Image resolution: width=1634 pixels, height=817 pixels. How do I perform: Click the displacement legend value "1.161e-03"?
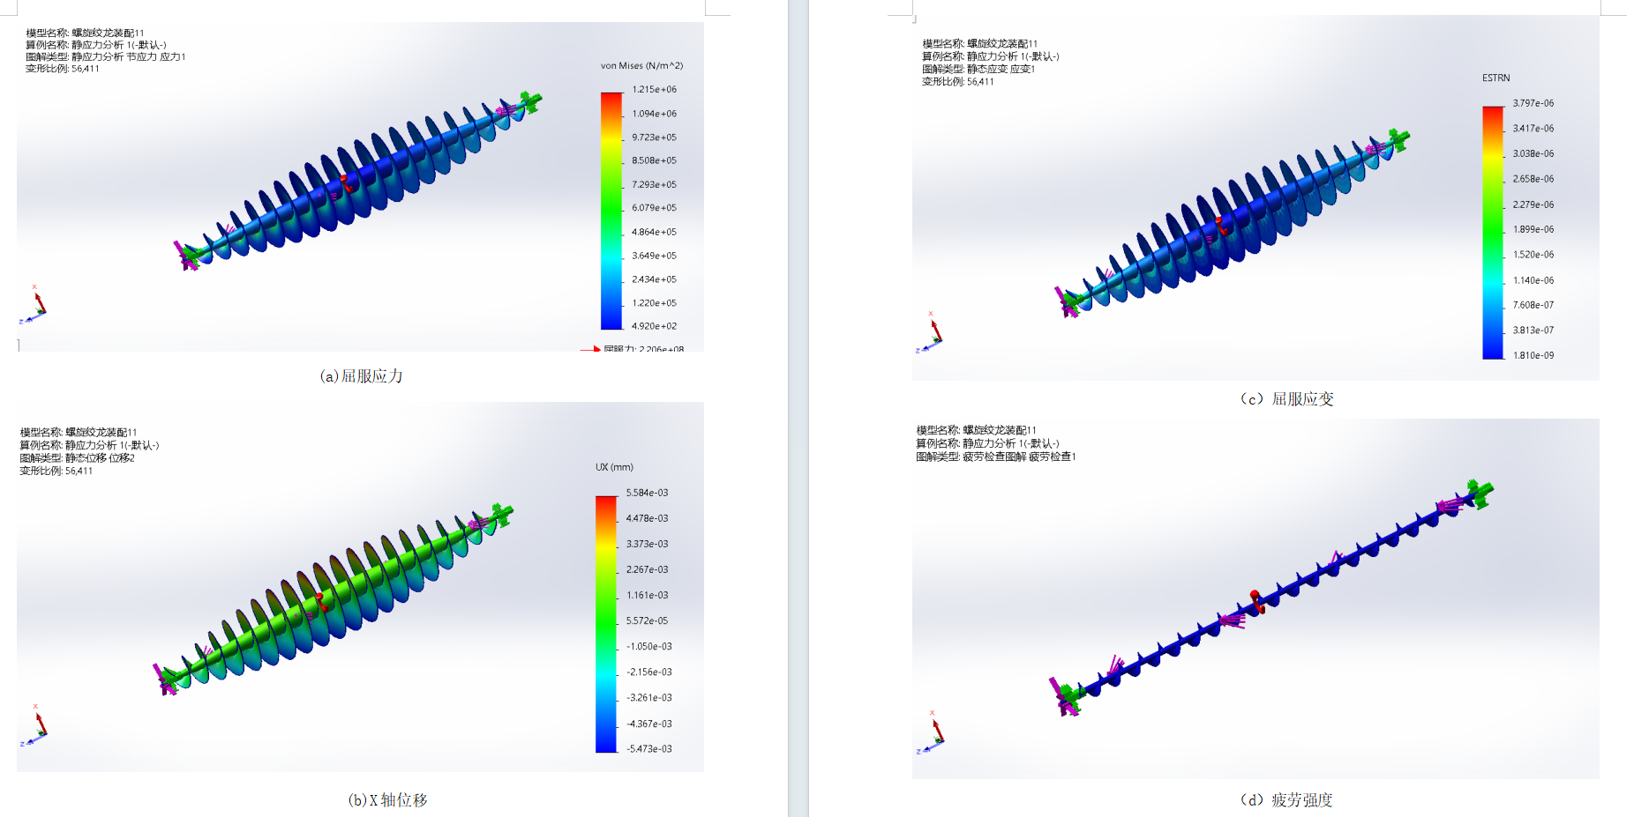click(648, 595)
